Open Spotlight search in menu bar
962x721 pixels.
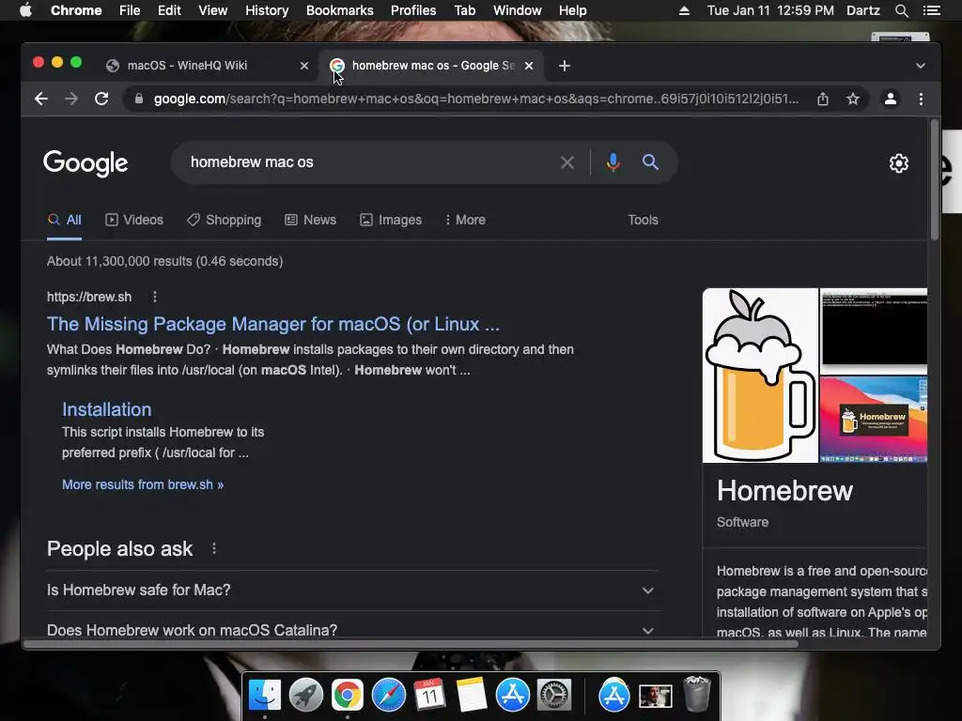point(901,10)
